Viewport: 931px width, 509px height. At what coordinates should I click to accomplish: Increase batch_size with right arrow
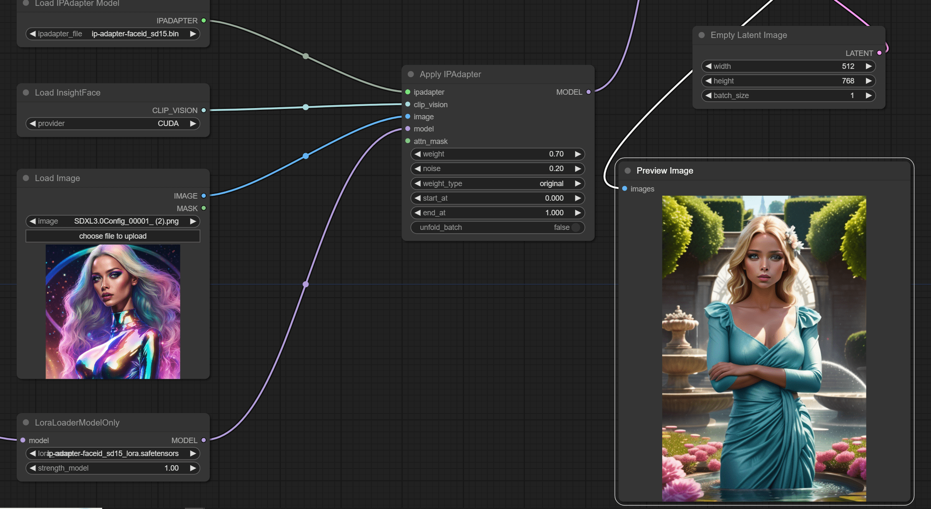pos(868,96)
